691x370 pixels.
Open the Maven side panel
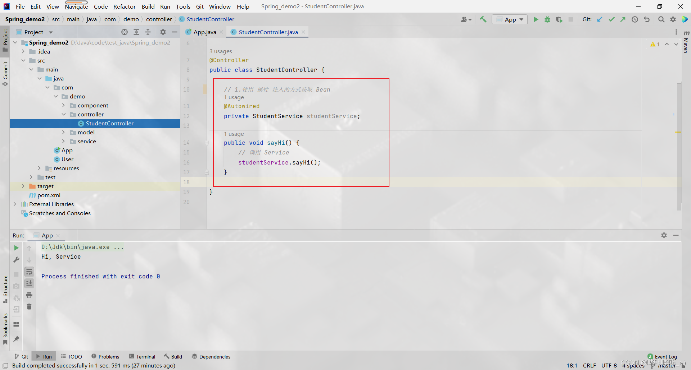[686, 42]
